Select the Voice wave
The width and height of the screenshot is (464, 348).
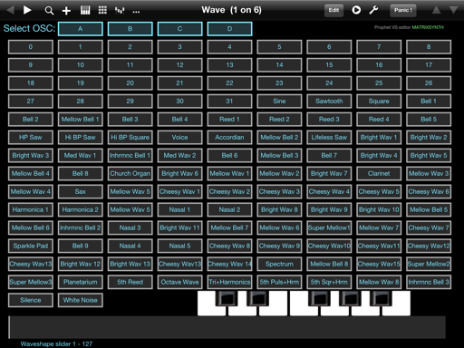coord(179,138)
